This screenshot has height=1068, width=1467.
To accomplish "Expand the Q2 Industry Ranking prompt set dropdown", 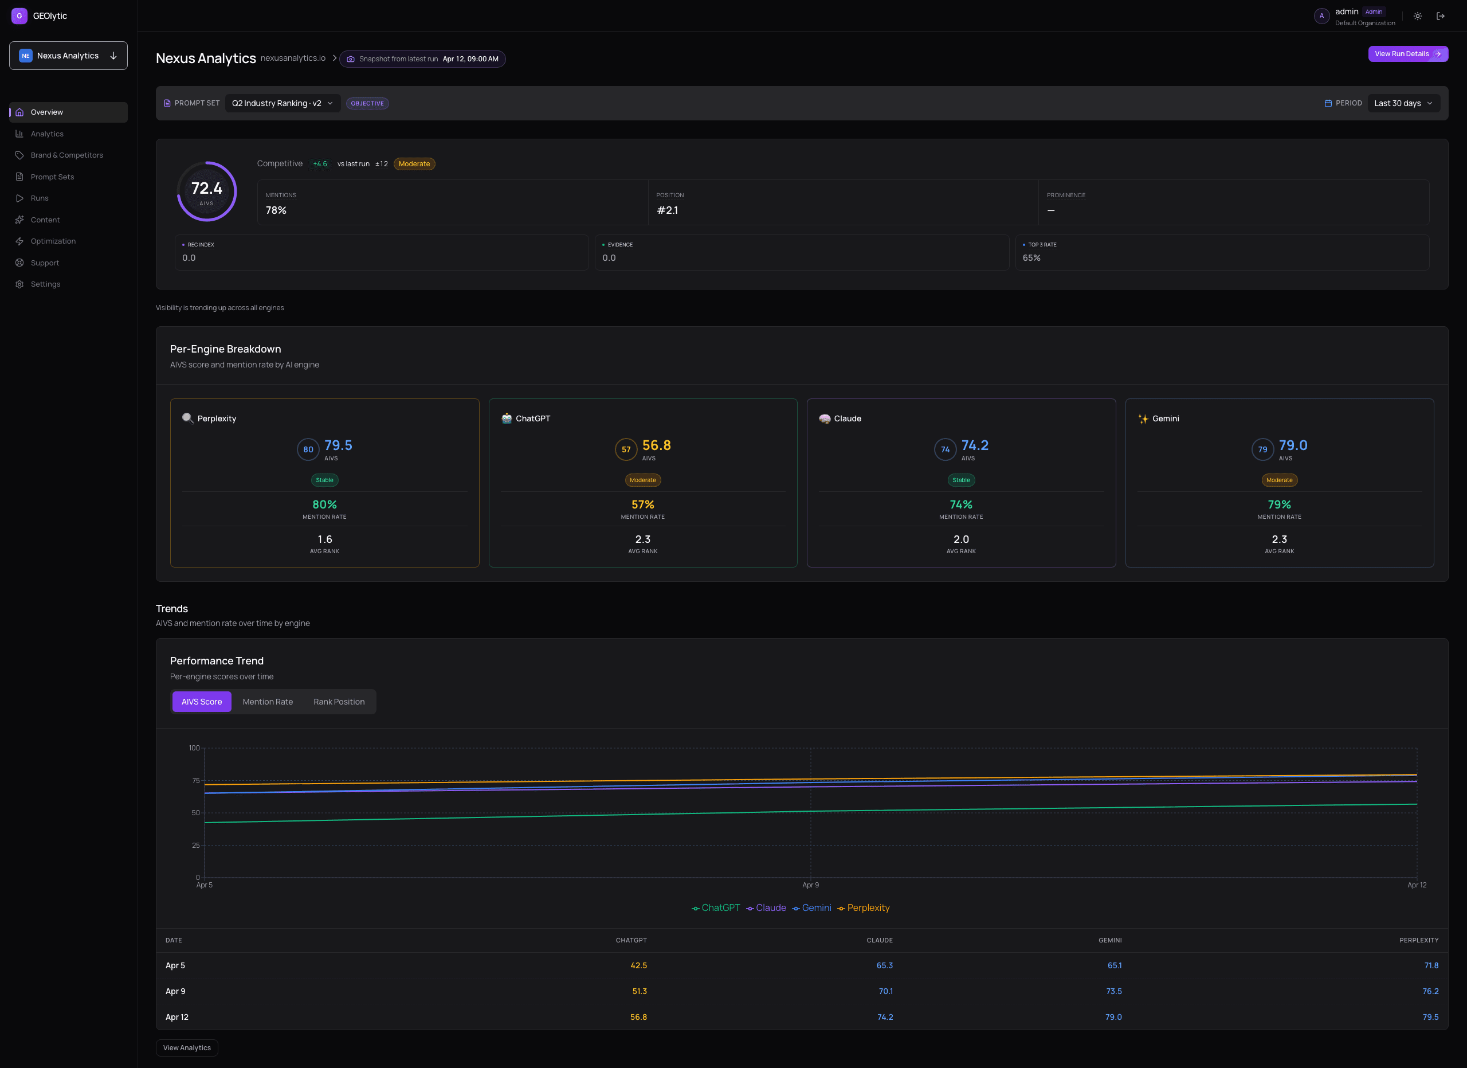I will (283, 104).
